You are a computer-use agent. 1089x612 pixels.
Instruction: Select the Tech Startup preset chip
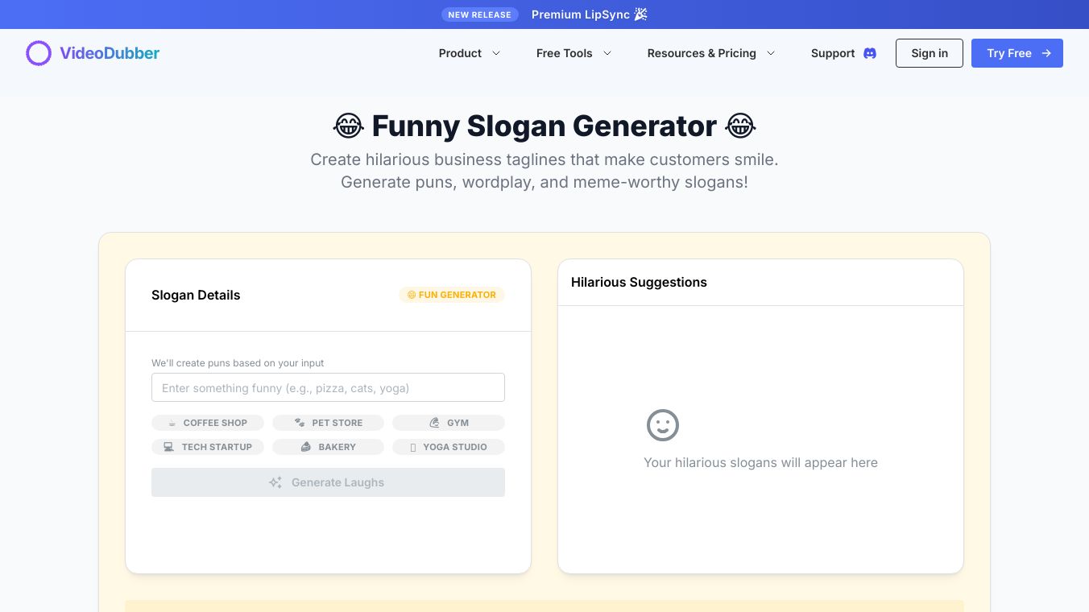tap(208, 447)
